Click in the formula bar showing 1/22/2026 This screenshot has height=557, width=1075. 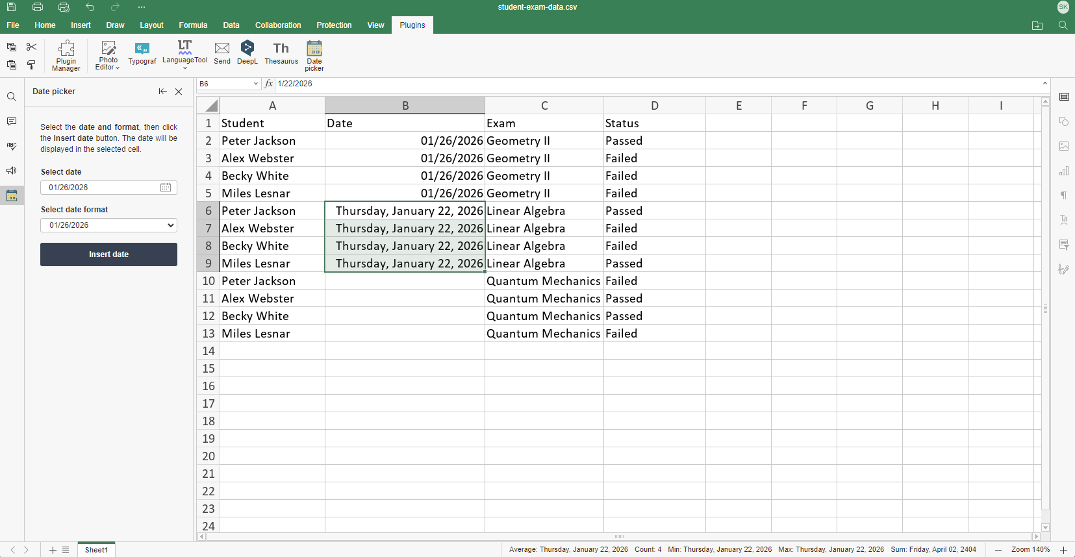pyautogui.click(x=656, y=84)
